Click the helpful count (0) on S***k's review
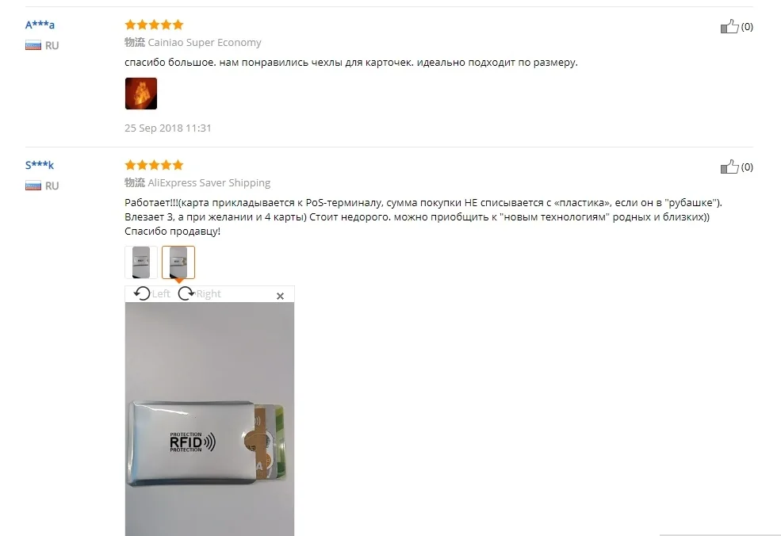Image resolution: width=781 pixels, height=536 pixels. click(747, 167)
